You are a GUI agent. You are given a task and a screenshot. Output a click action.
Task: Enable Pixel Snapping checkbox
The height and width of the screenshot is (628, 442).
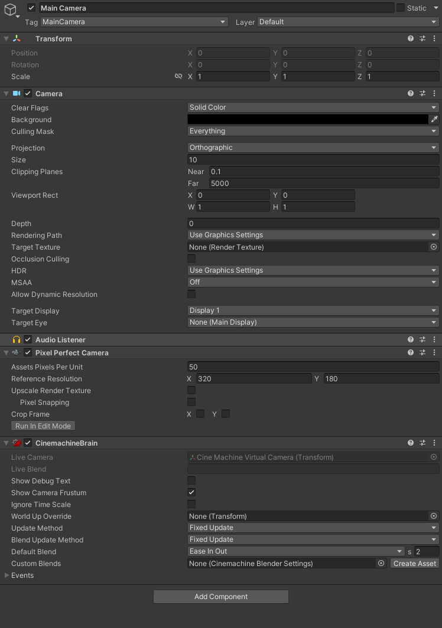pyautogui.click(x=191, y=402)
